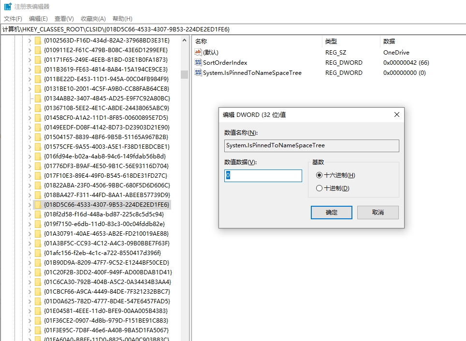This screenshot has height=341, width=466.
Task: Click the tree pane vertical scrollbar thumb
Action: point(184,74)
